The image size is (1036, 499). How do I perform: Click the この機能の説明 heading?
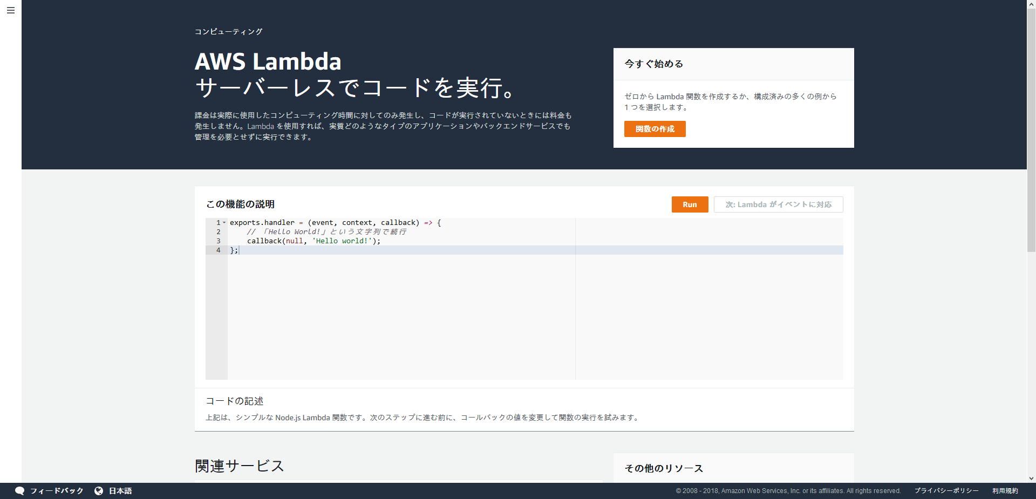coord(240,204)
